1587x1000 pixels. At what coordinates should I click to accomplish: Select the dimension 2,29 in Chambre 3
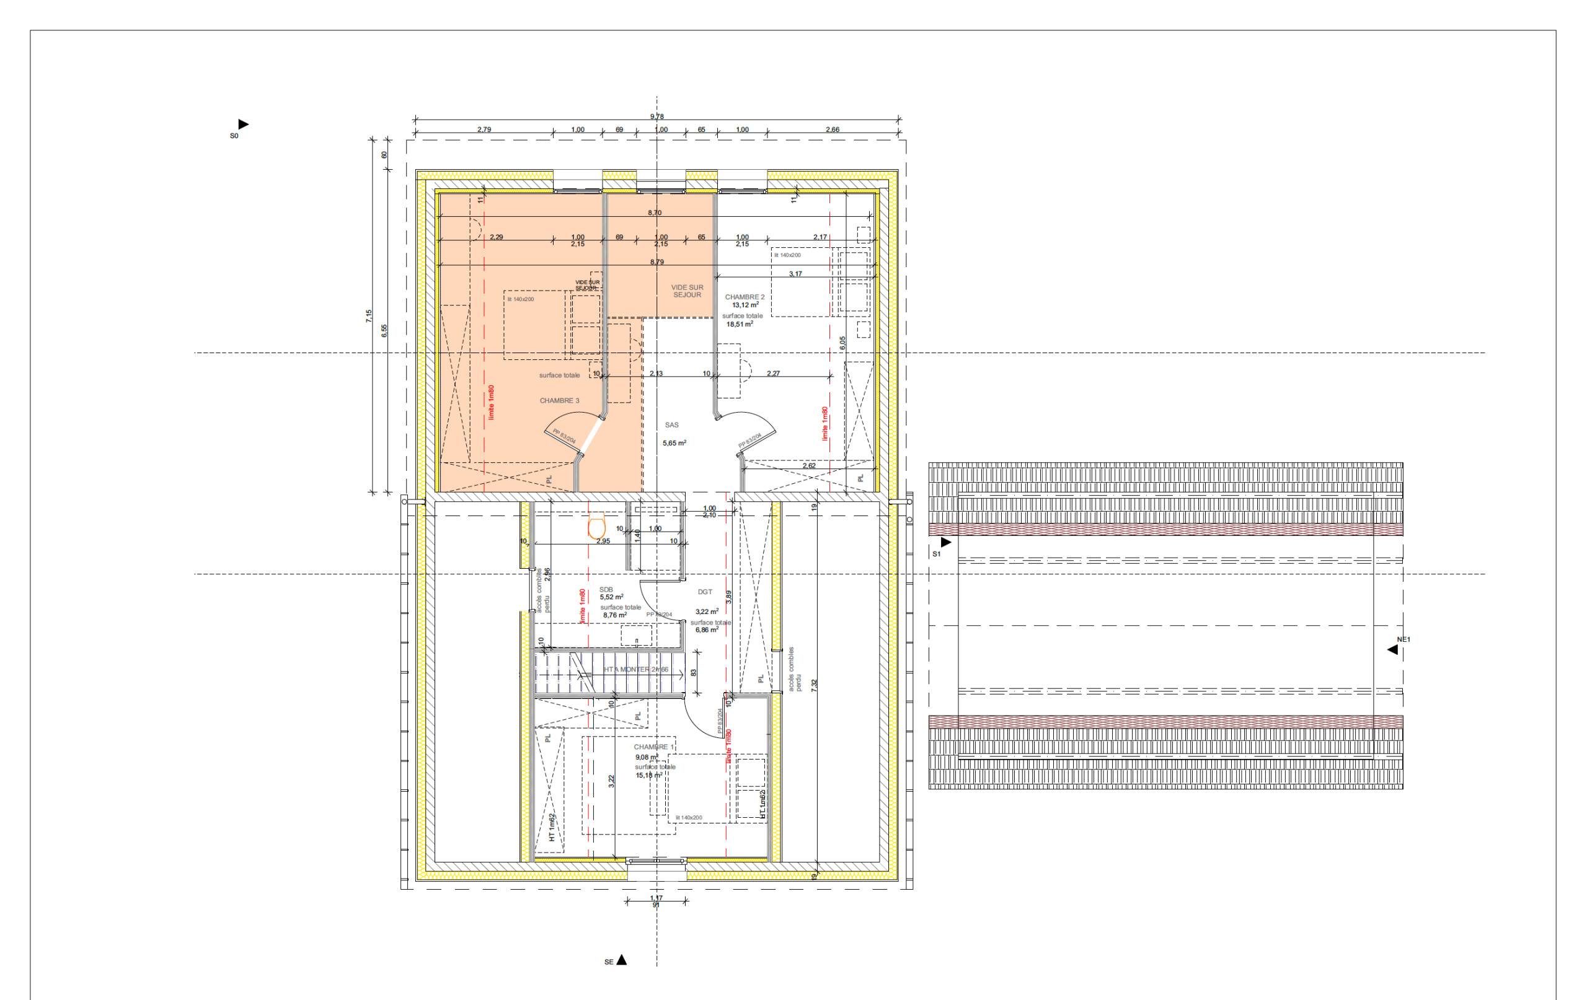click(497, 237)
